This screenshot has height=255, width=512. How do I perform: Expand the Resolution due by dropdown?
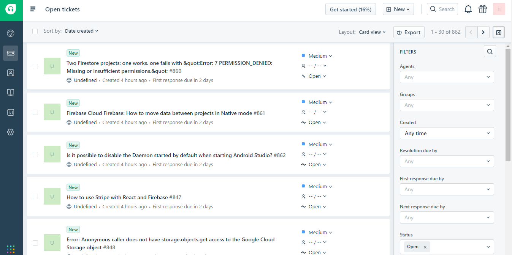point(447,161)
